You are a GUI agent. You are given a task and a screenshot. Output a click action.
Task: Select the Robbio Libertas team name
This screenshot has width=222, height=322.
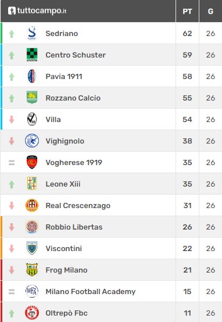74,227
